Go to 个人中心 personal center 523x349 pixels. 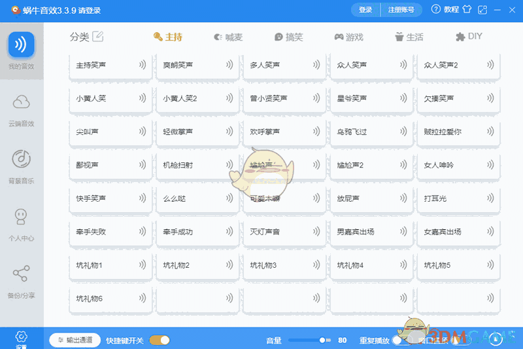tap(22, 225)
